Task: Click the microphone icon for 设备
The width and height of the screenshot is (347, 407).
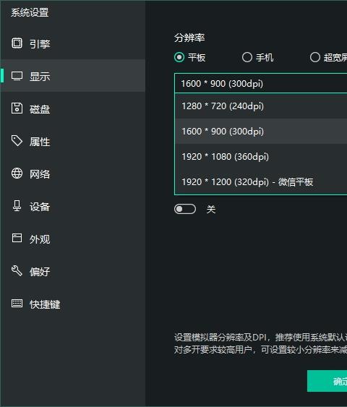Action: pyautogui.click(x=17, y=206)
